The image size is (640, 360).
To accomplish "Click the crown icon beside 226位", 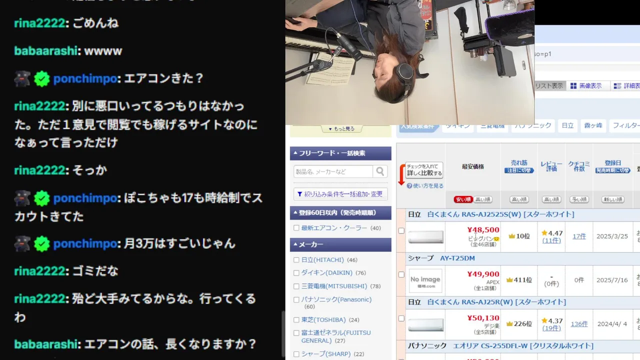I will pos(509,324).
